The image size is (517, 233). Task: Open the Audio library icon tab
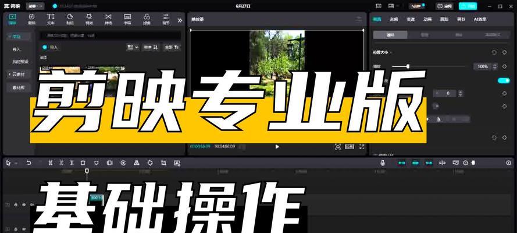31,19
